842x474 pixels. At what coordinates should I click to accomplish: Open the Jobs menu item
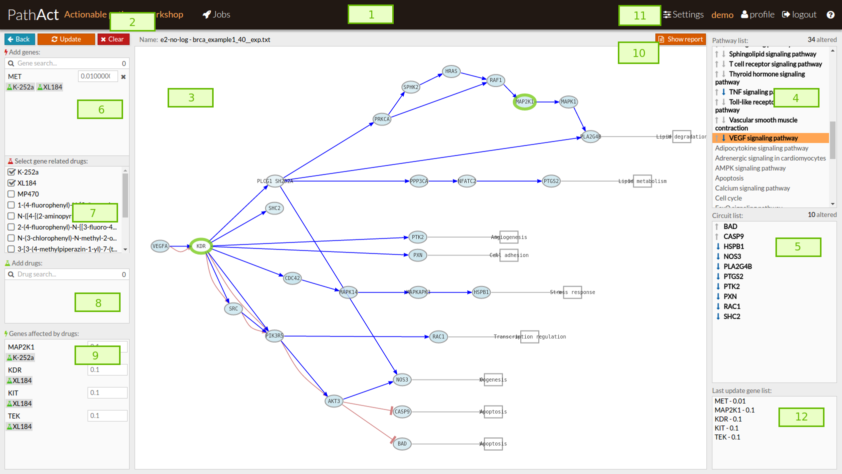click(216, 14)
